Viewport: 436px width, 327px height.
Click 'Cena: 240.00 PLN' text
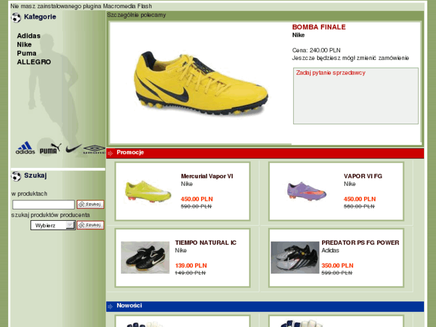[x=317, y=50]
